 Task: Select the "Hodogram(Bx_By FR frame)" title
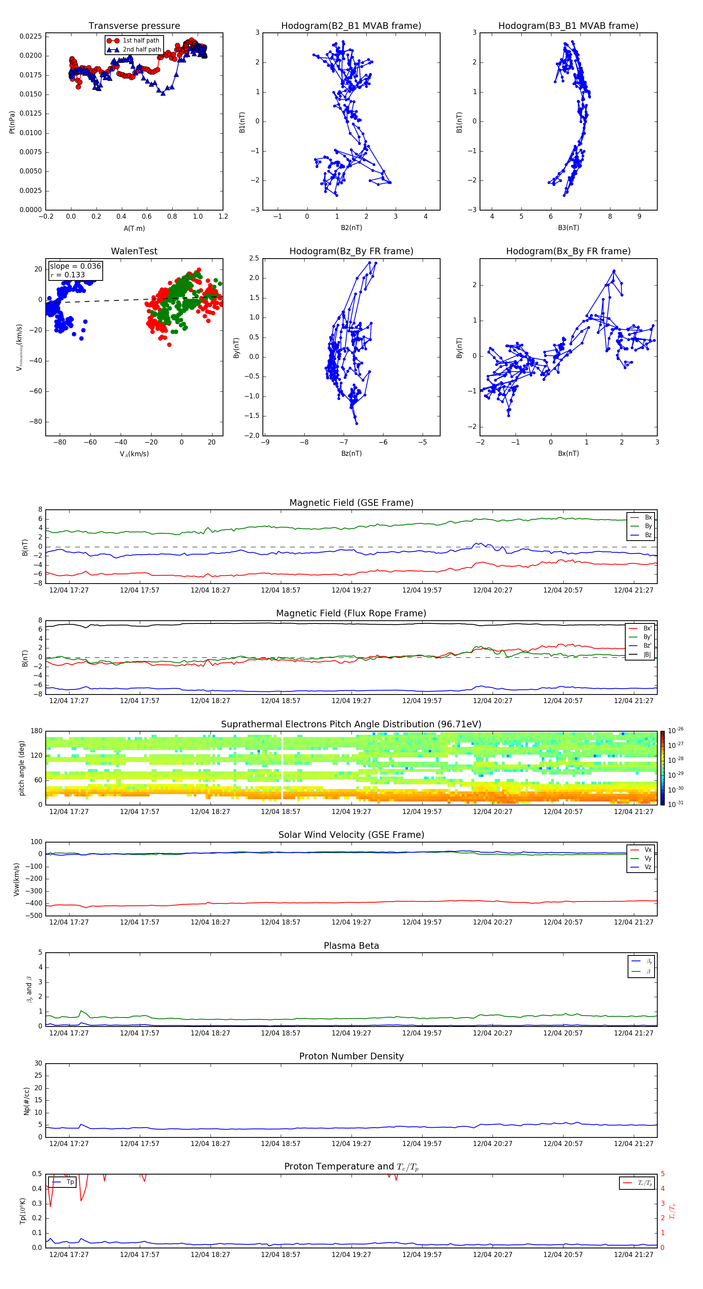pos(568,251)
